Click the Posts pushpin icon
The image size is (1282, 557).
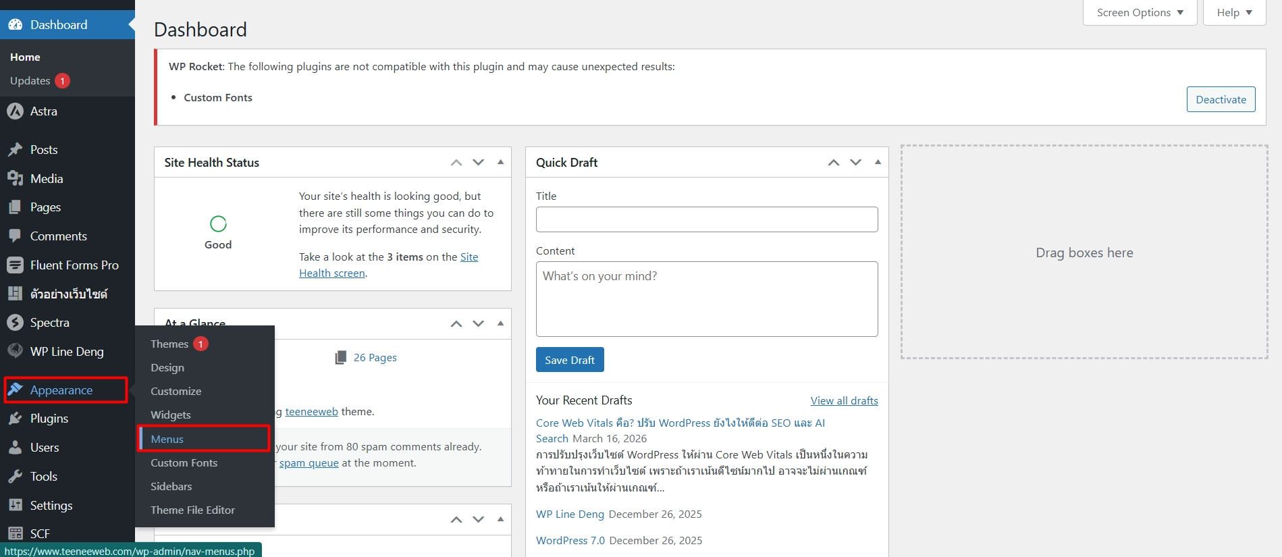[15, 150]
